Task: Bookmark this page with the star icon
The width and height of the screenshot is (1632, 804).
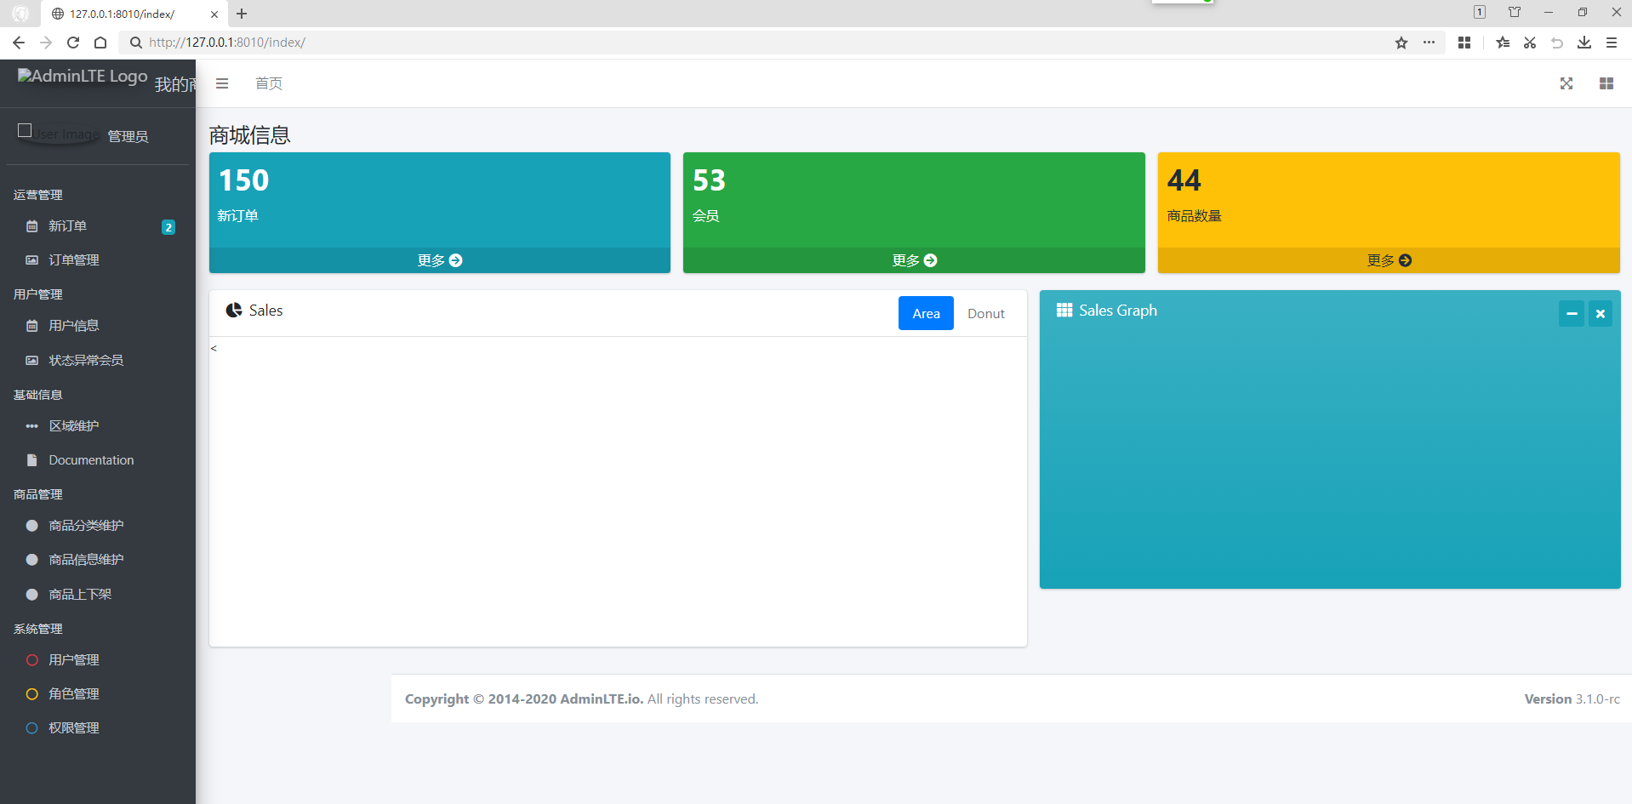Action: (1401, 43)
